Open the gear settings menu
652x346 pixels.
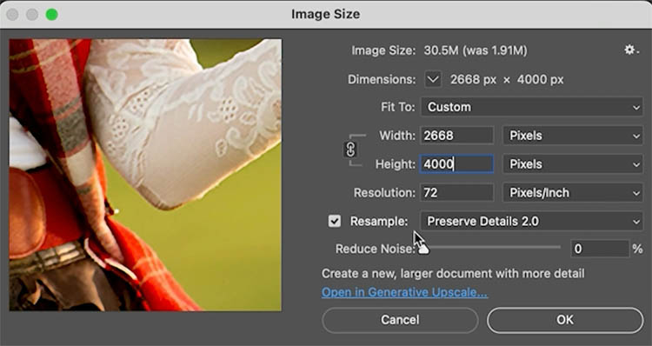(x=631, y=50)
